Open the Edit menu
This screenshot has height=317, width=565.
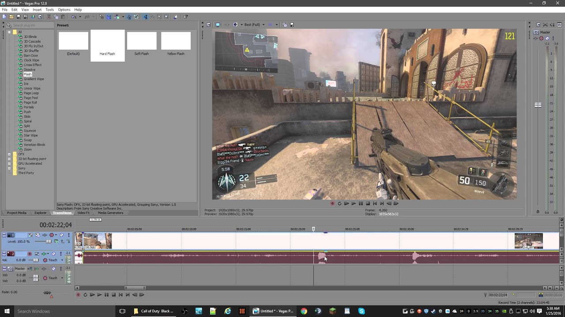click(15, 10)
